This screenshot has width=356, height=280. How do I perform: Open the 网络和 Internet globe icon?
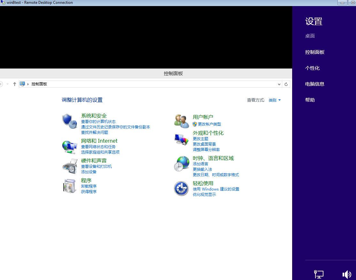tap(70, 147)
